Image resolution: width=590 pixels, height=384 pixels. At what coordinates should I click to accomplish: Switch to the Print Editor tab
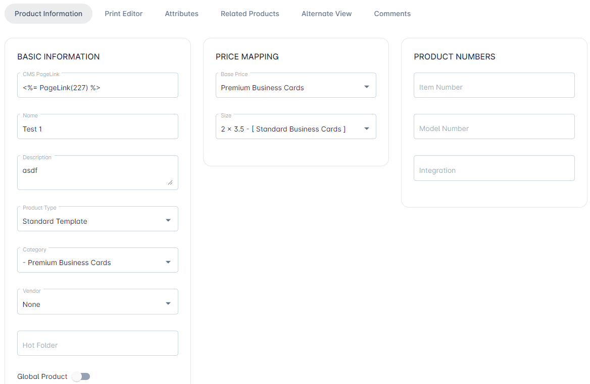pos(123,14)
